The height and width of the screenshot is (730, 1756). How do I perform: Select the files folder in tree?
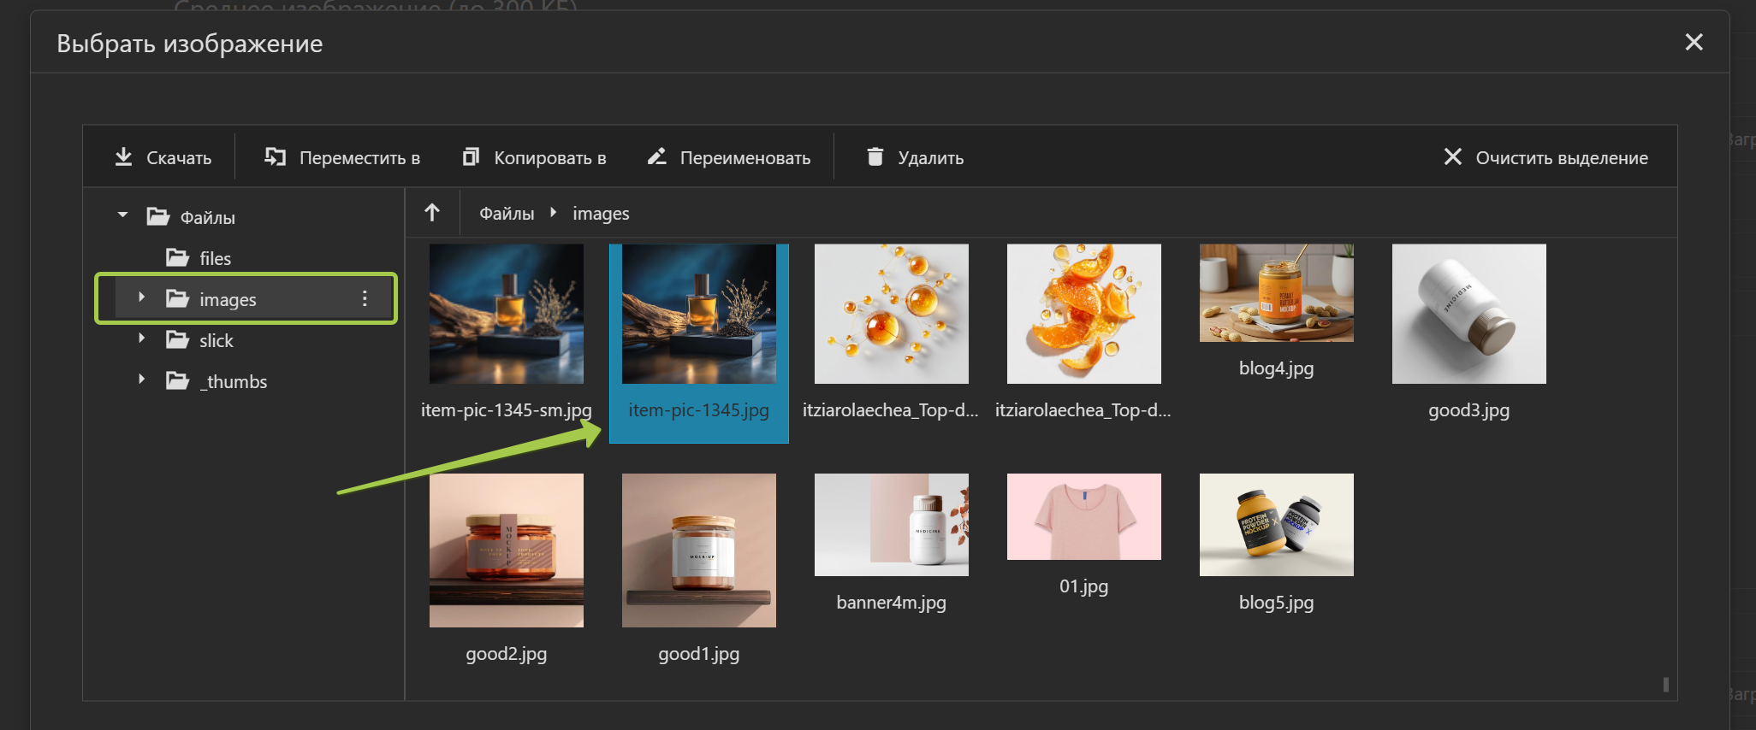click(x=214, y=258)
